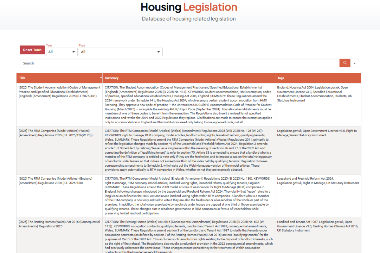Click the Title column sort arrow
This screenshot has height=253, width=380.
pos(101,78)
